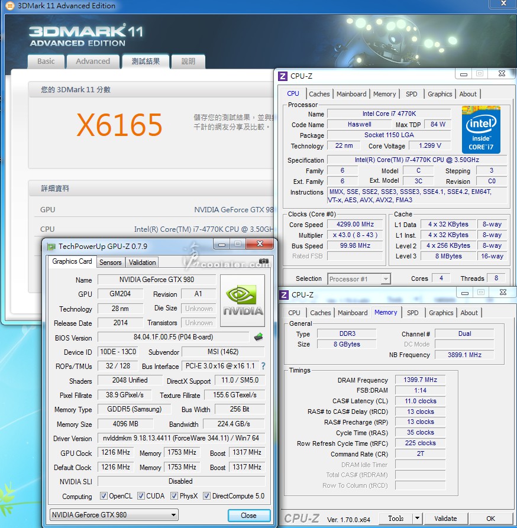This screenshot has width=517, height=528.
Task: Click the Command Rate value 2T
Action: coord(421,454)
